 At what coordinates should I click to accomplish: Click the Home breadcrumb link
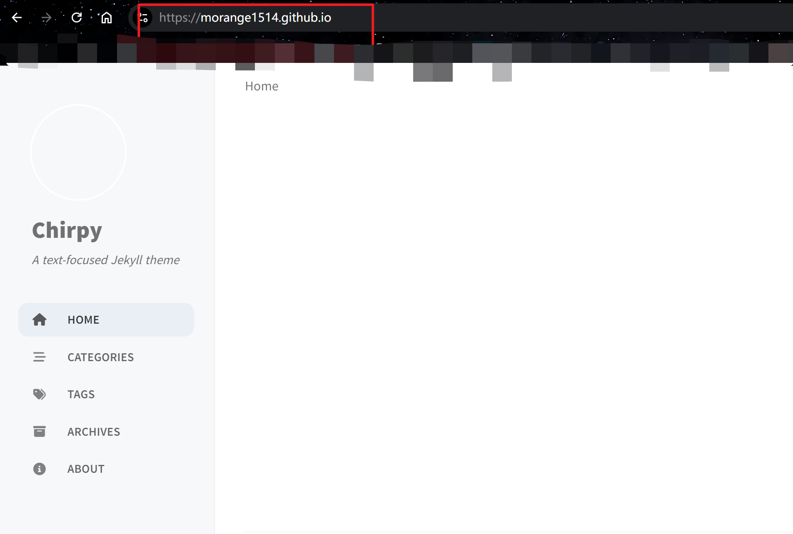[x=262, y=86]
